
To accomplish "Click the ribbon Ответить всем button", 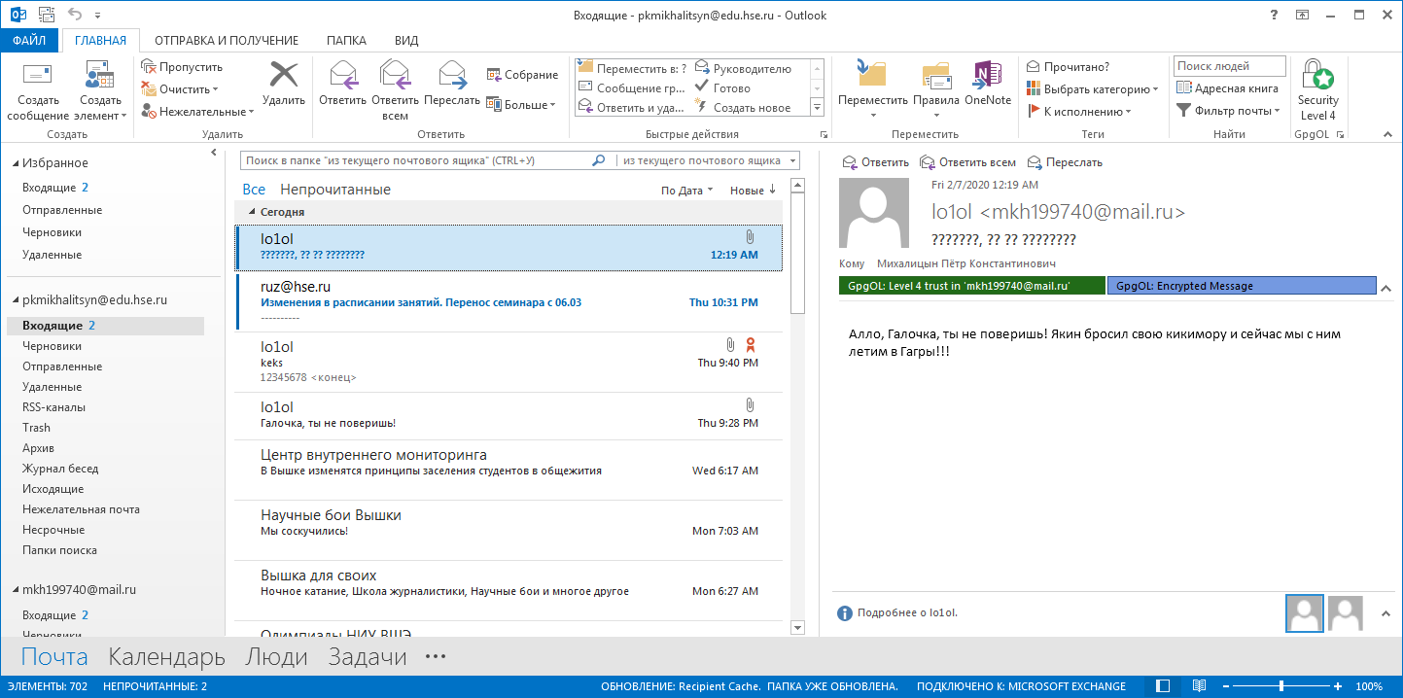I will click(395, 91).
